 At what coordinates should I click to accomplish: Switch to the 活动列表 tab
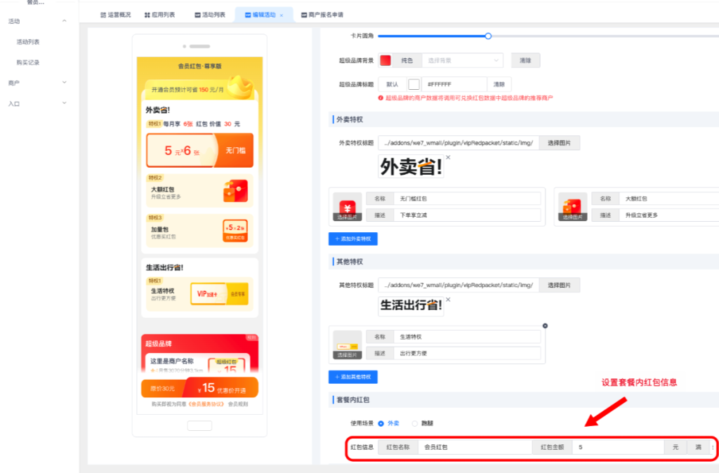[209, 15]
